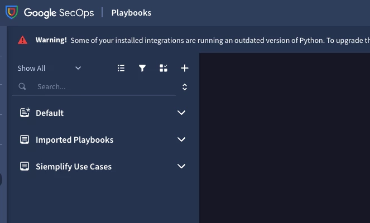This screenshot has width=370, height=223.
Task: Select the Default folder label
Action: point(50,113)
